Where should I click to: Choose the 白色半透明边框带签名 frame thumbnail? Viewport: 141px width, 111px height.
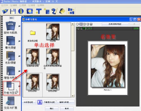point(53,57)
